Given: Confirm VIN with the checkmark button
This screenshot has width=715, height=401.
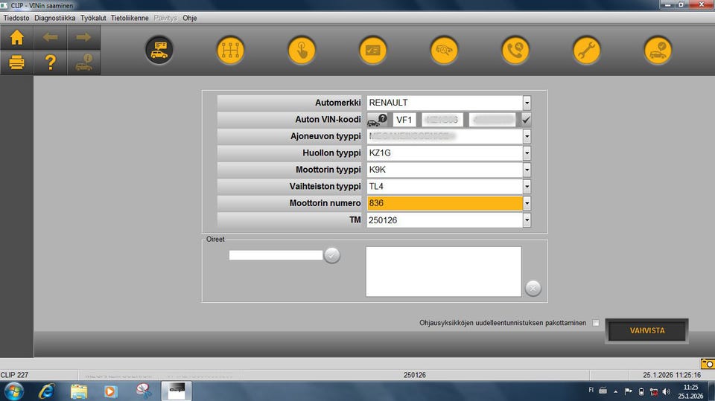Looking at the screenshot, I should click(526, 120).
